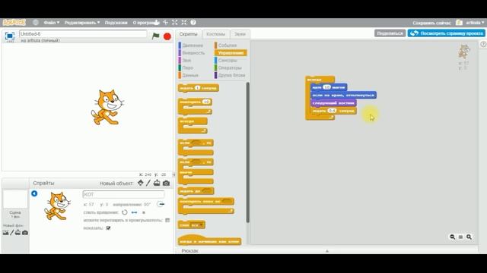Select the Duplicate stamp tool

tap(157, 22)
